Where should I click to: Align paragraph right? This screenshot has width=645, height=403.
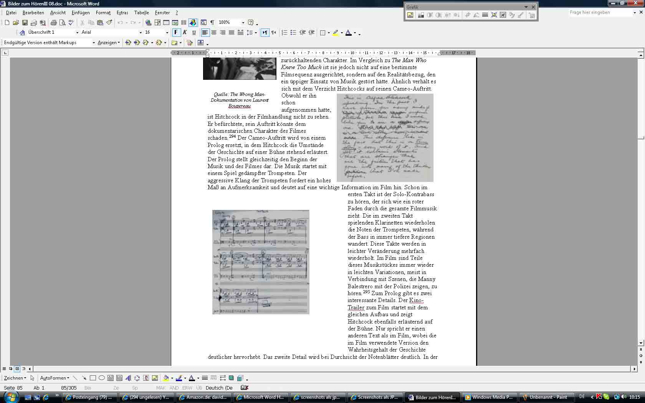pyautogui.click(x=223, y=33)
